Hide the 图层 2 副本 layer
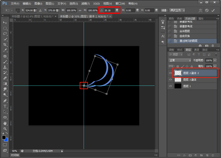Image resolution: width=221 pixels, height=158 pixels. (x=170, y=79)
